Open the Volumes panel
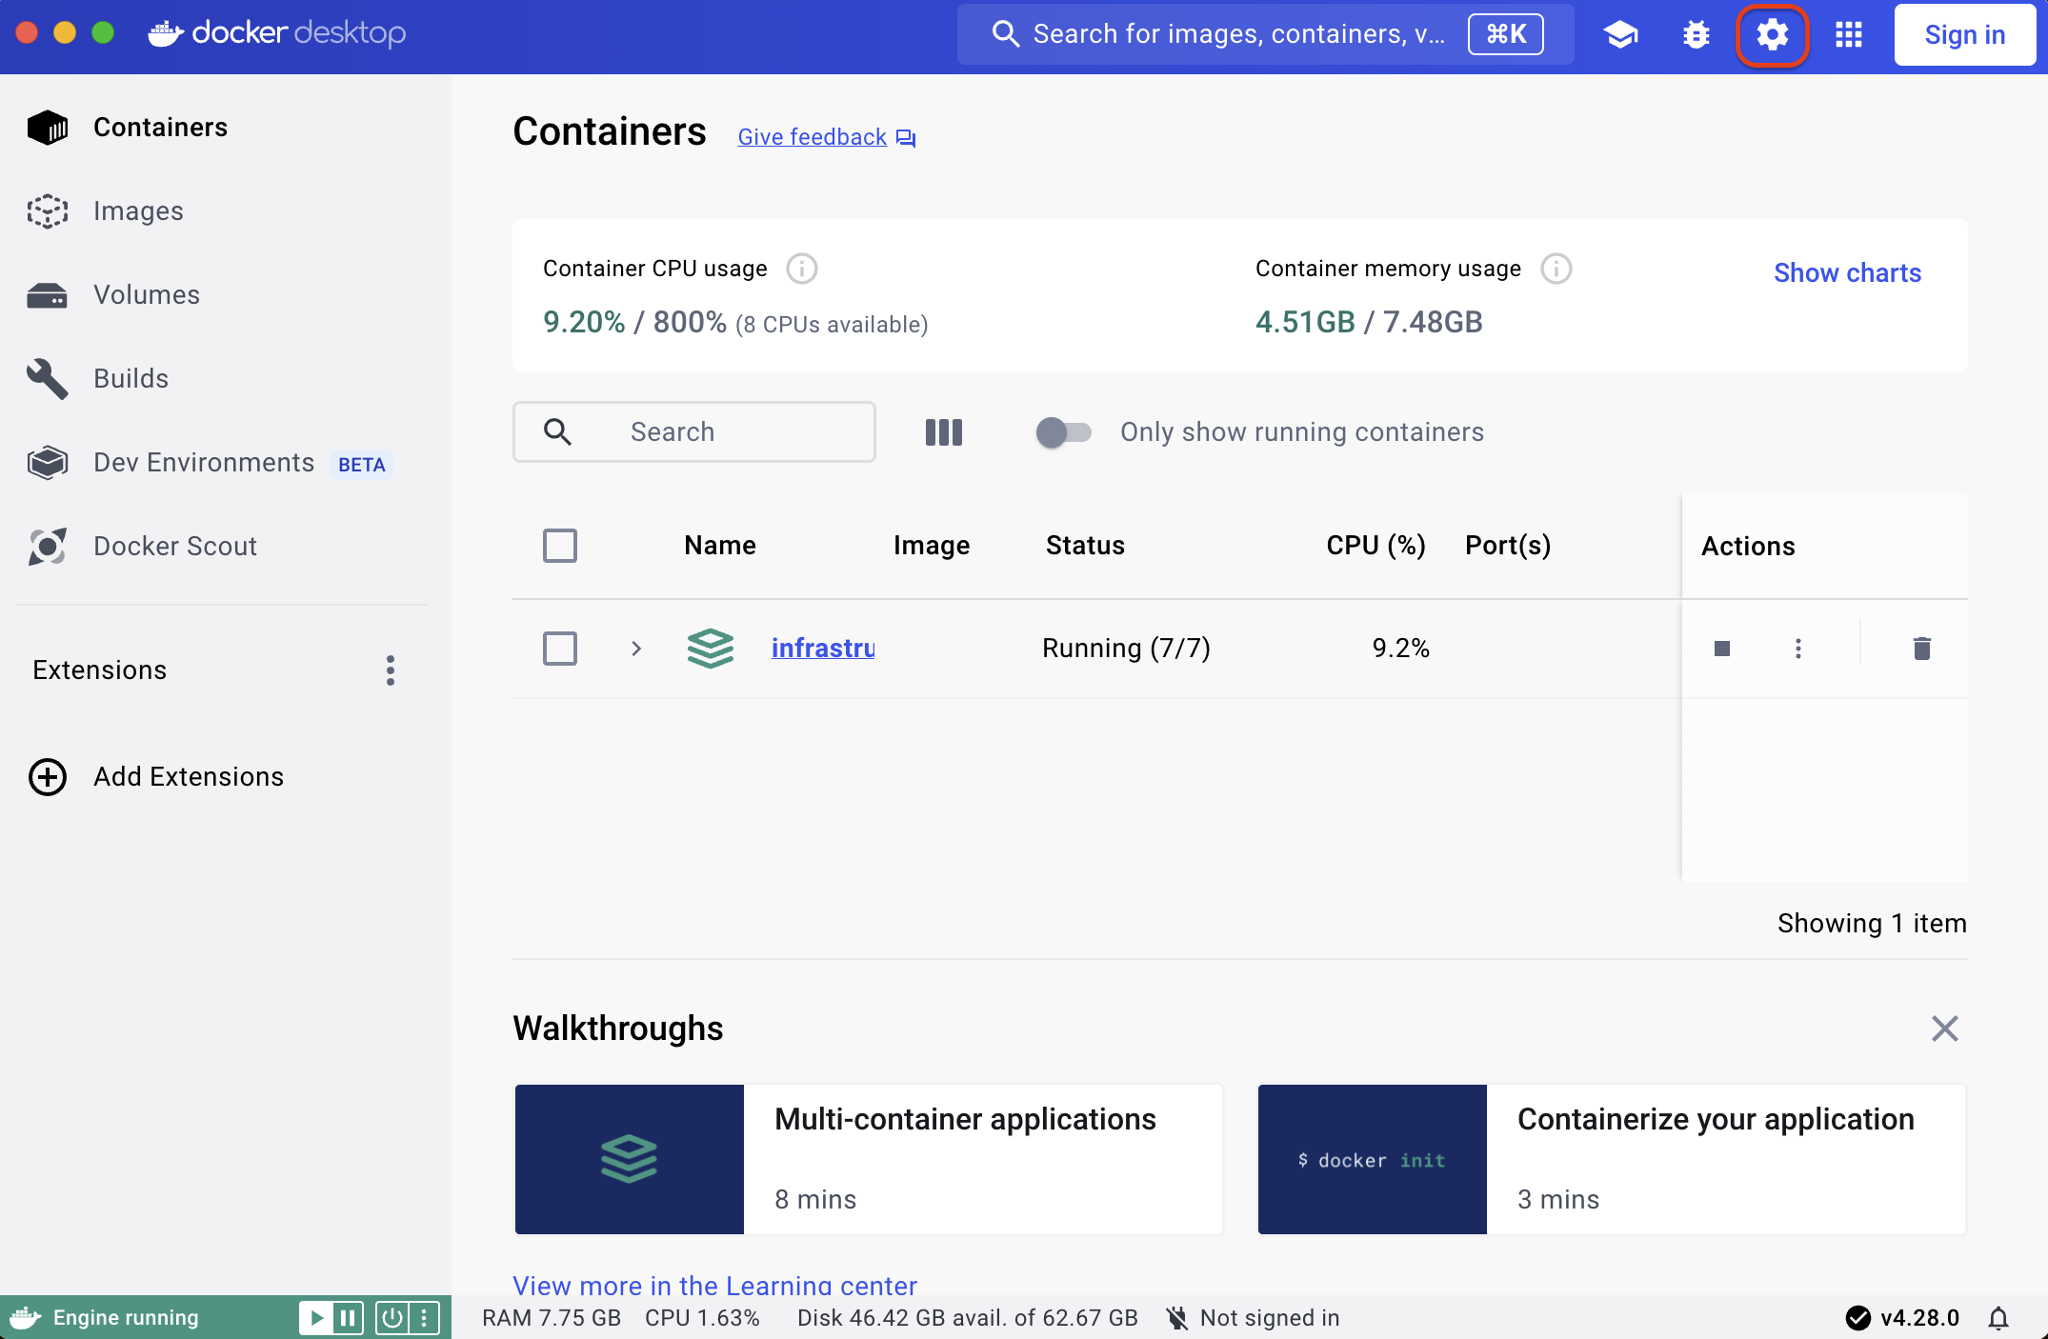2048x1339 pixels. [x=146, y=294]
